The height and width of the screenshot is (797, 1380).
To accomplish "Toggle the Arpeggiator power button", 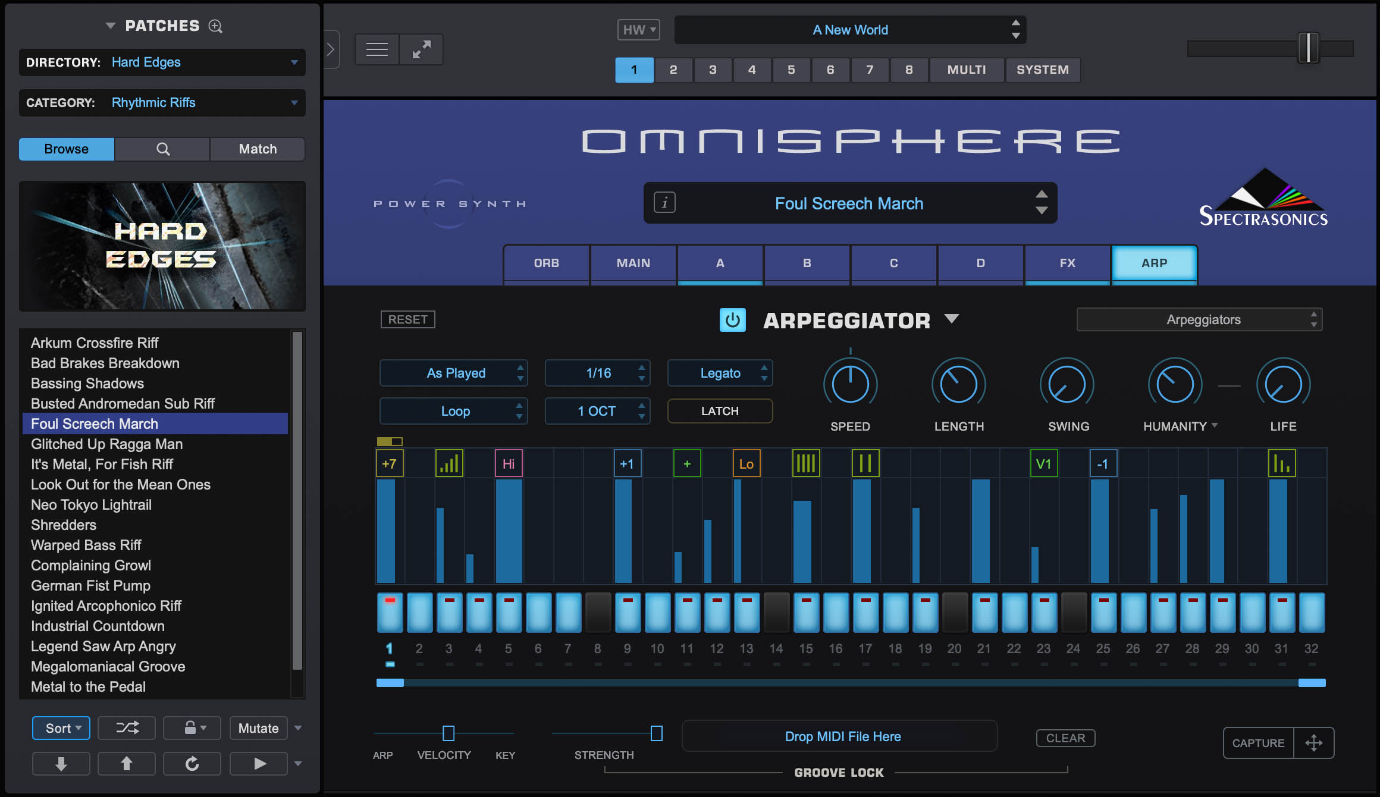I will coord(732,320).
